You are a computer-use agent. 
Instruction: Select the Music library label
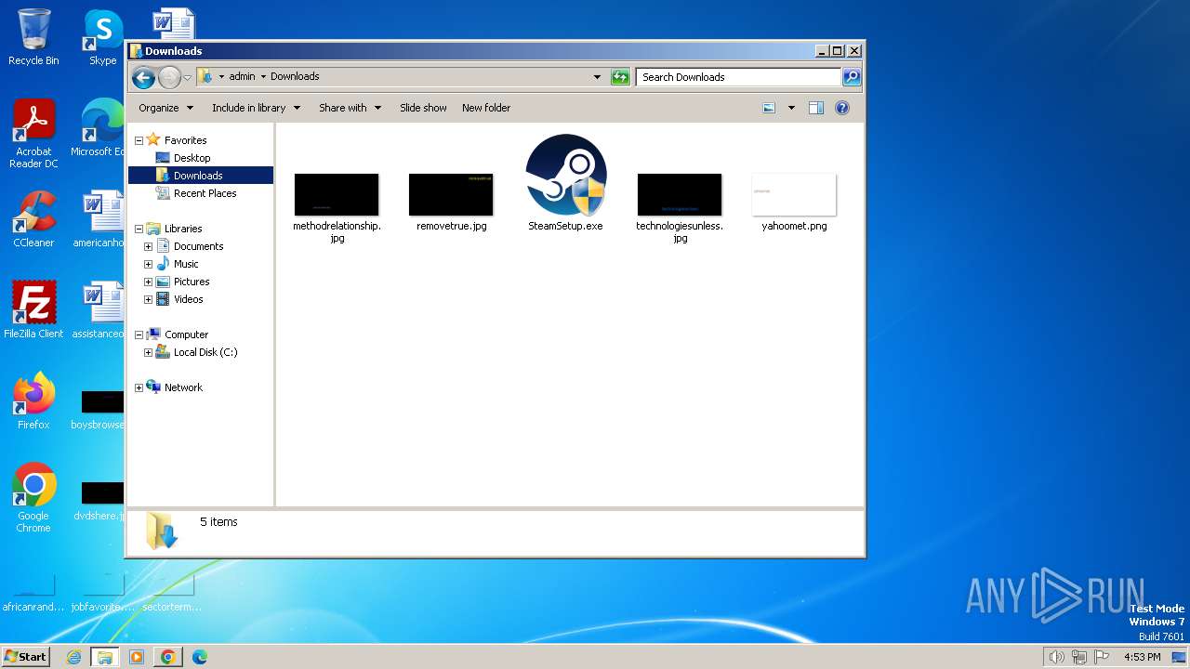tap(186, 264)
